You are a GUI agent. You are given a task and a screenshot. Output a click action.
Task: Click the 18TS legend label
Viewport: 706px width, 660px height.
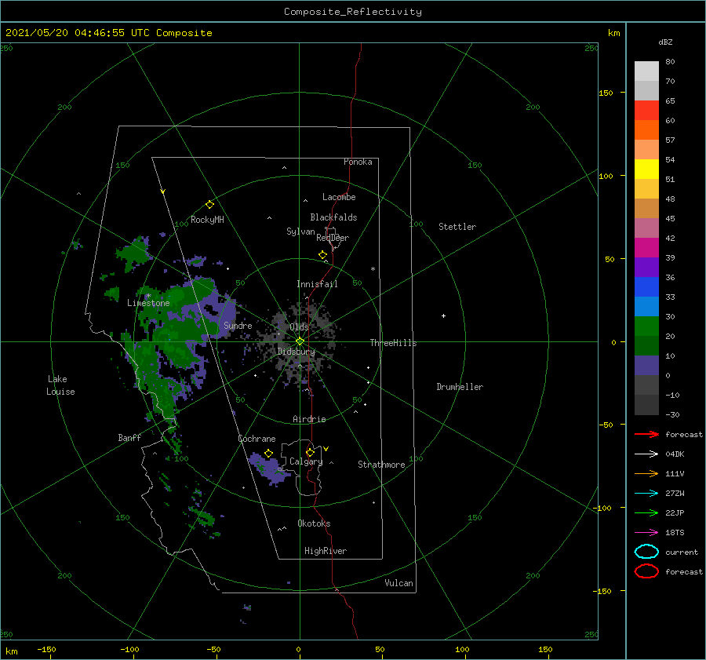tap(675, 533)
